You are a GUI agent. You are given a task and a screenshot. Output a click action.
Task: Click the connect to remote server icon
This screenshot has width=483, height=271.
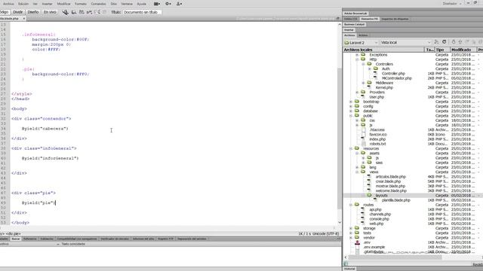436,42
